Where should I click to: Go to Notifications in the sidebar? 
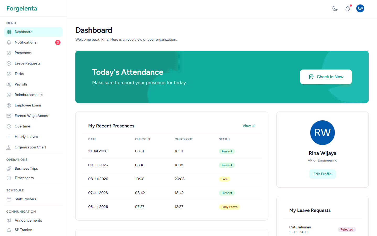pos(33,42)
